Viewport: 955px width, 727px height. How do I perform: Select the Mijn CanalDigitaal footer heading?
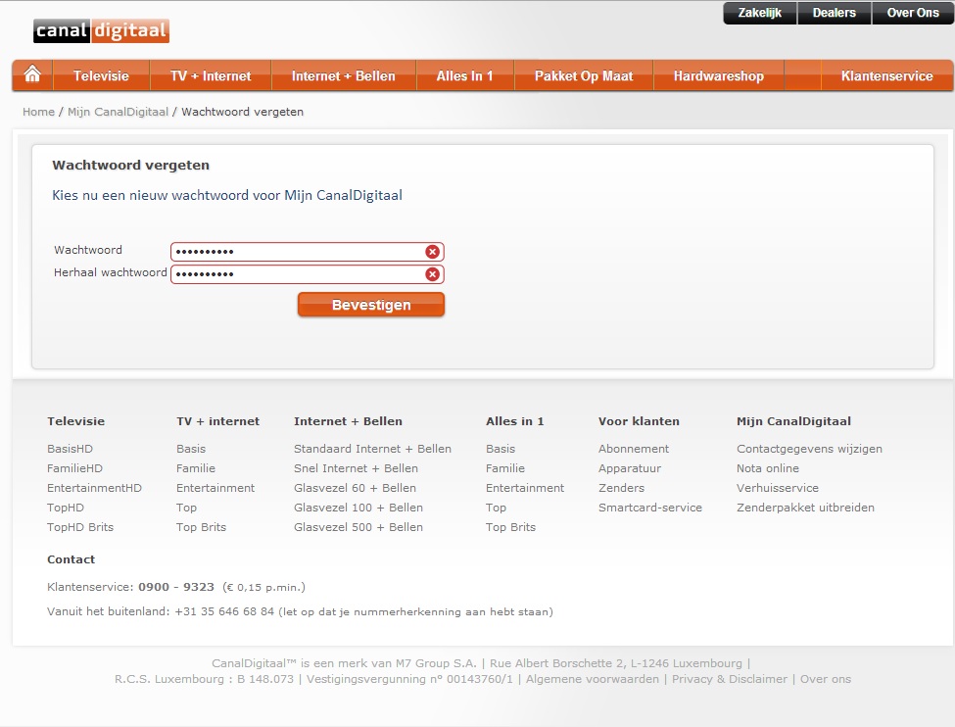click(x=793, y=421)
